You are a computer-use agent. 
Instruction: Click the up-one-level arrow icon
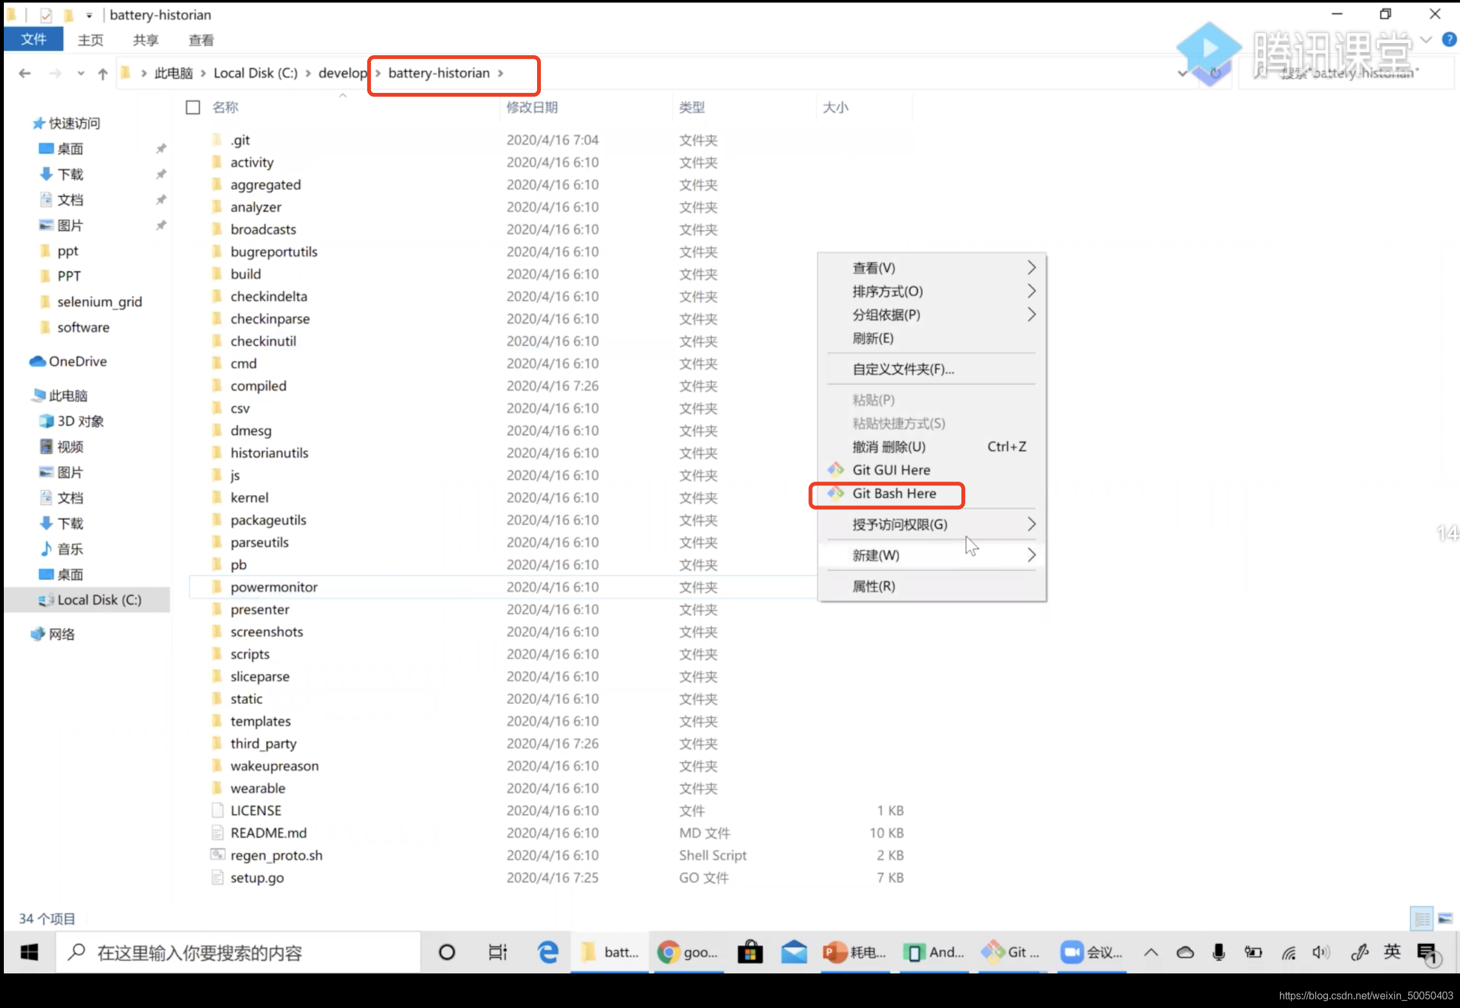coord(103,74)
